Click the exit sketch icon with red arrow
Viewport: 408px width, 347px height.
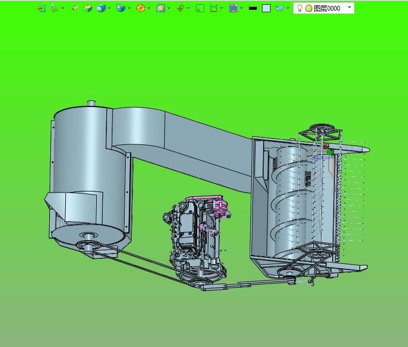tap(41, 9)
